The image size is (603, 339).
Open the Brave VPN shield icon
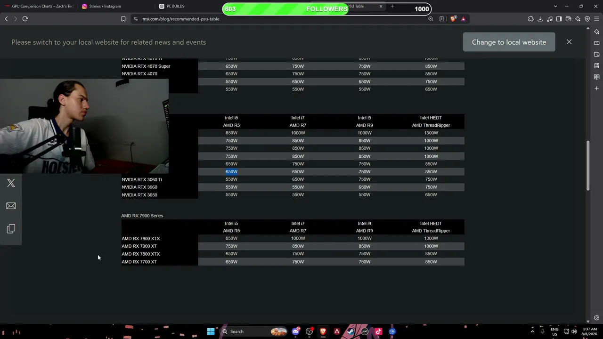pyautogui.click(x=587, y=19)
